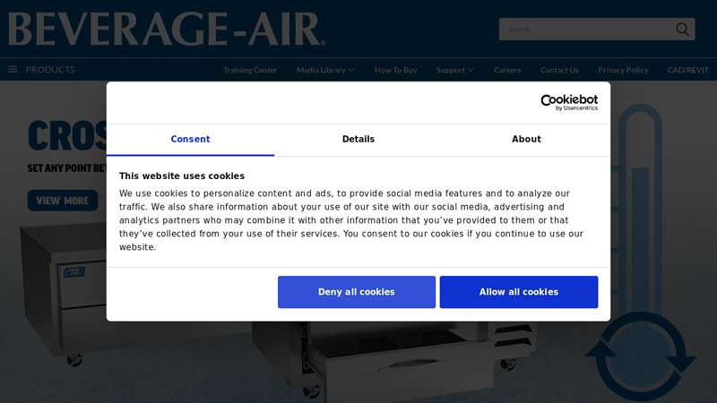Expand the Media Library dropdown

click(x=325, y=70)
